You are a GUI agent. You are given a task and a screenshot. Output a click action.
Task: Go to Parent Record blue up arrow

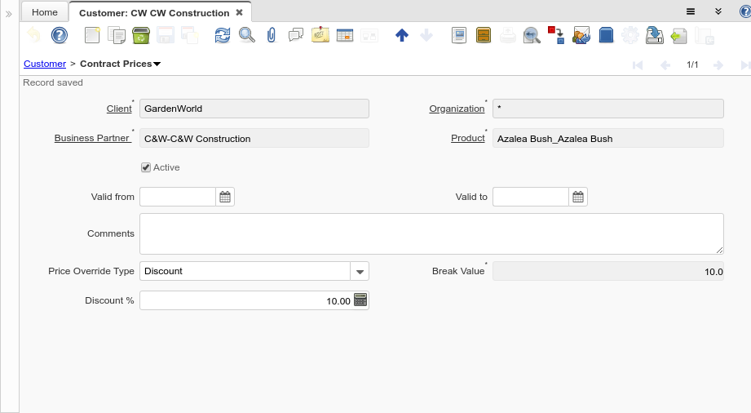401,35
